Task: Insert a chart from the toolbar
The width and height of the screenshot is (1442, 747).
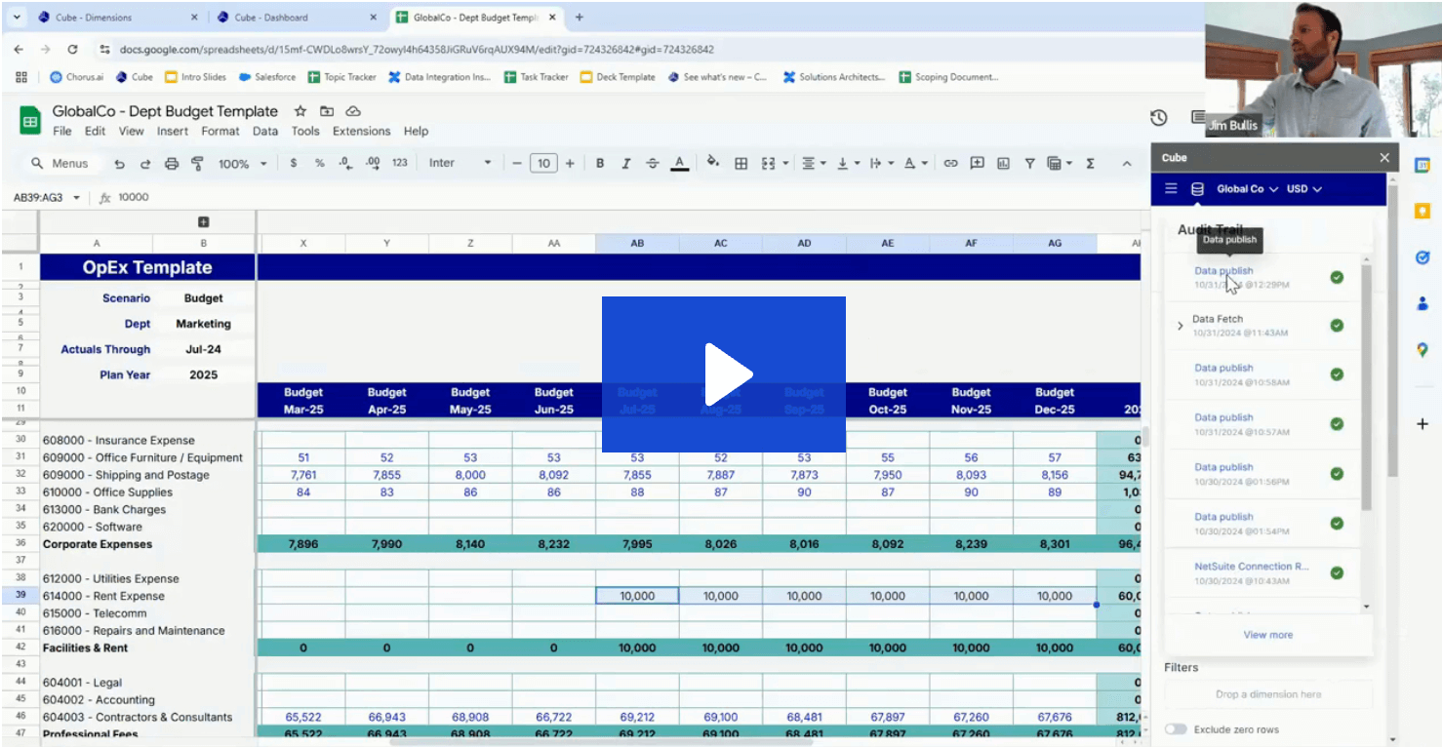Action: click(1002, 163)
